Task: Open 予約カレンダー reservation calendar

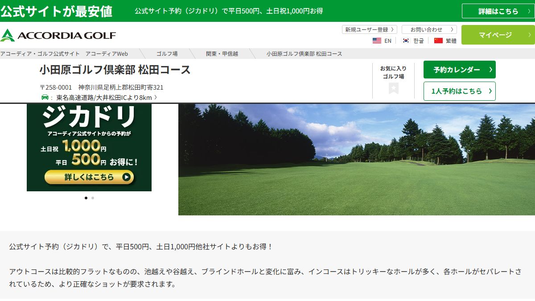Action: point(459,70)
